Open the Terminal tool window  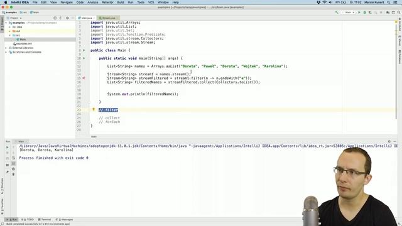tap(45, 220)
